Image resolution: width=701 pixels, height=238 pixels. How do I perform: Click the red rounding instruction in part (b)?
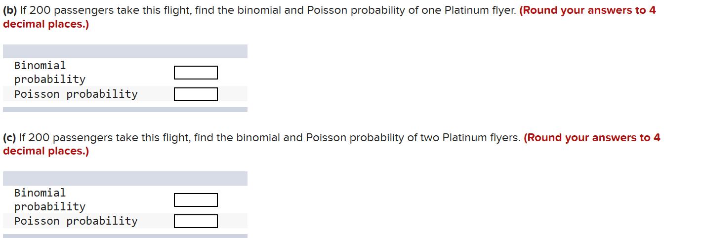pyautogui.click(x=587, y=10)
